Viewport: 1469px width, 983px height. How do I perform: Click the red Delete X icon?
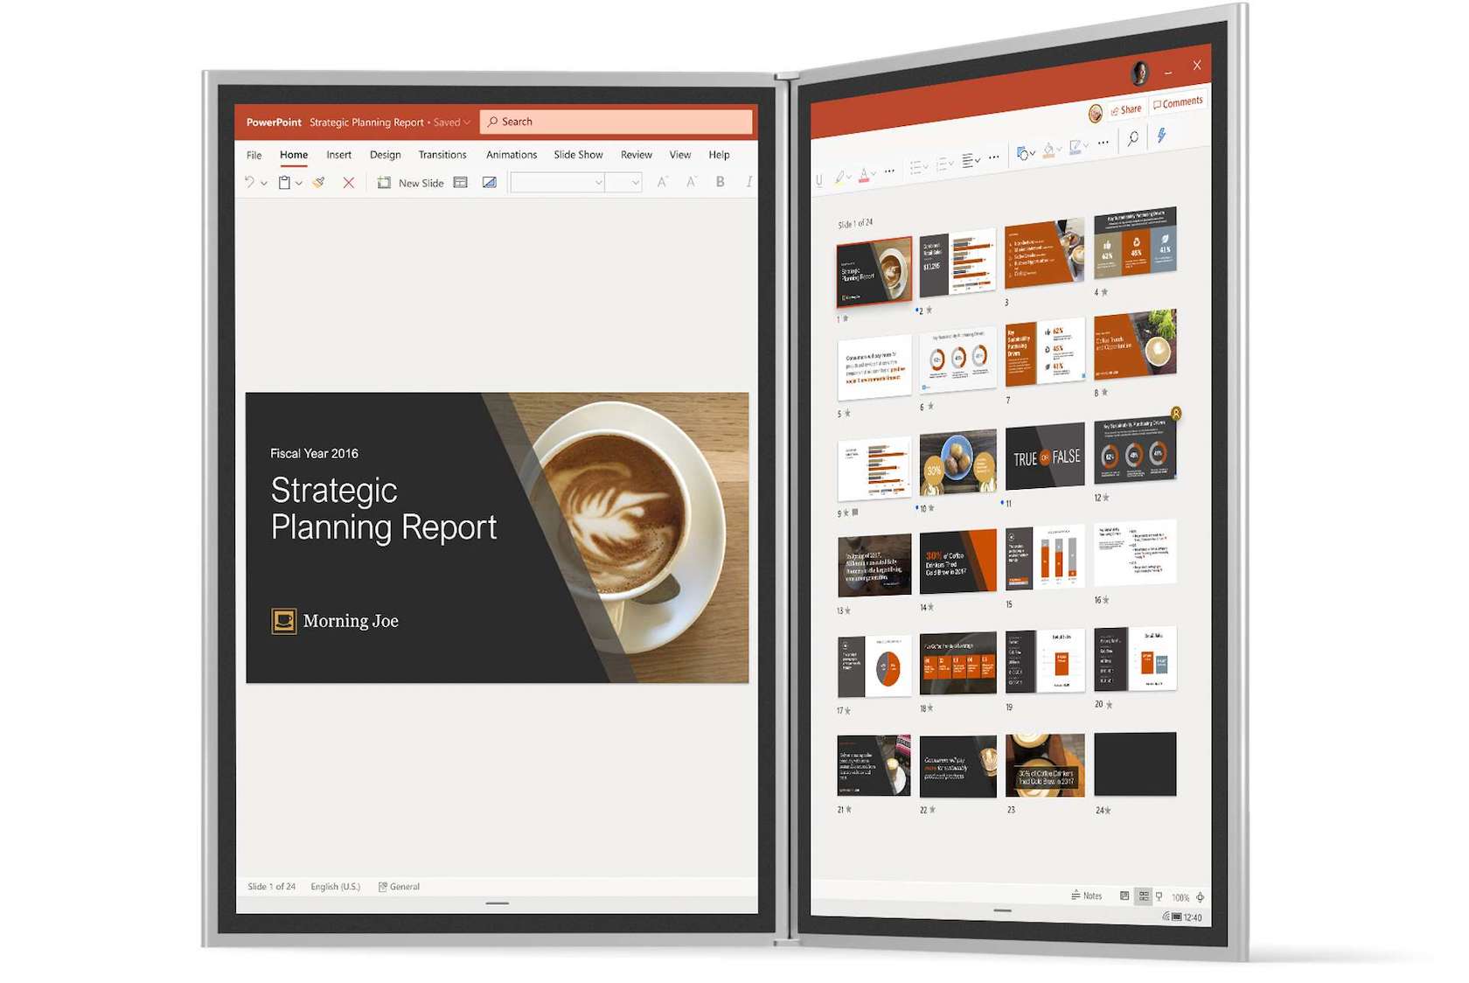tap(348, 183)
